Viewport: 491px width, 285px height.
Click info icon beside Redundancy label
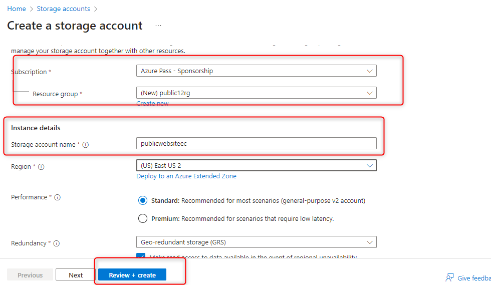click(57, 243)
